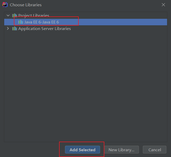
Task: Click the Project Libraries library icon
Action: coord(15,15)
